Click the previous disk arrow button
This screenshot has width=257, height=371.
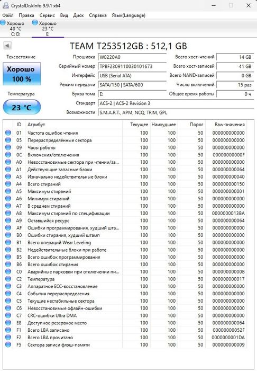(7, 46)
